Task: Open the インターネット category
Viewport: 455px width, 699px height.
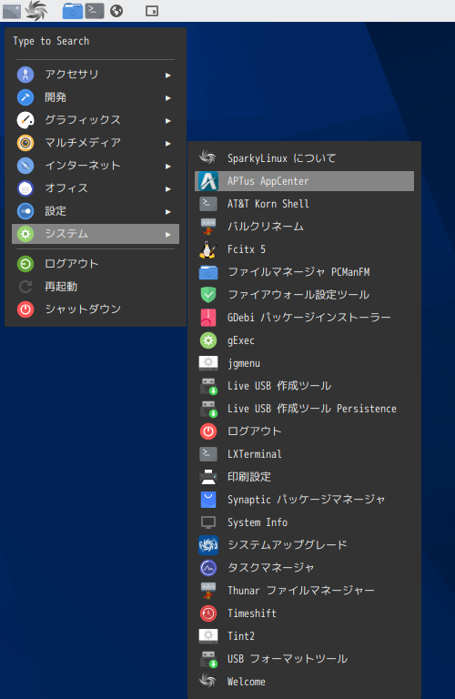Action: coord(96,166)
